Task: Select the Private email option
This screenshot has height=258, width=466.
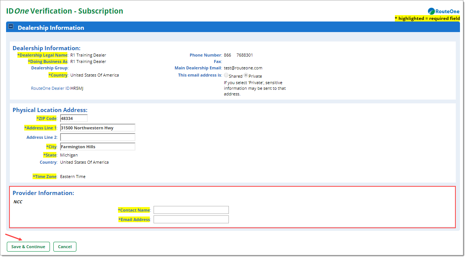Action: pyautogui.click(x=246, y=75)
